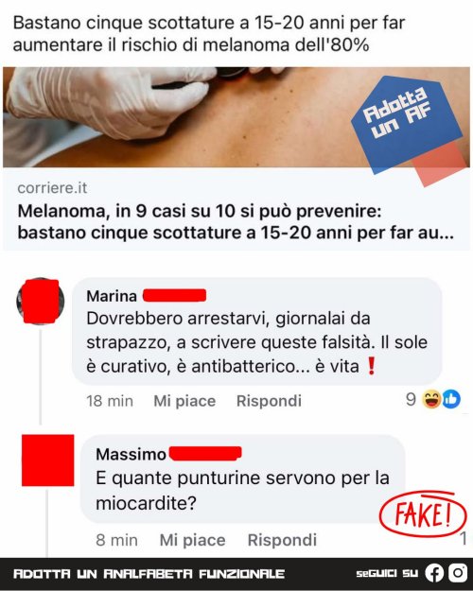Image resolution: width=473 pixels, height=591 pixels.
Task: Click Marina's commenter name
Action: tap(112, 296)
